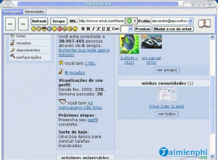Open the Cor color dropdown
This screenshot has height=160, width=218.
(x=130, y=29)
